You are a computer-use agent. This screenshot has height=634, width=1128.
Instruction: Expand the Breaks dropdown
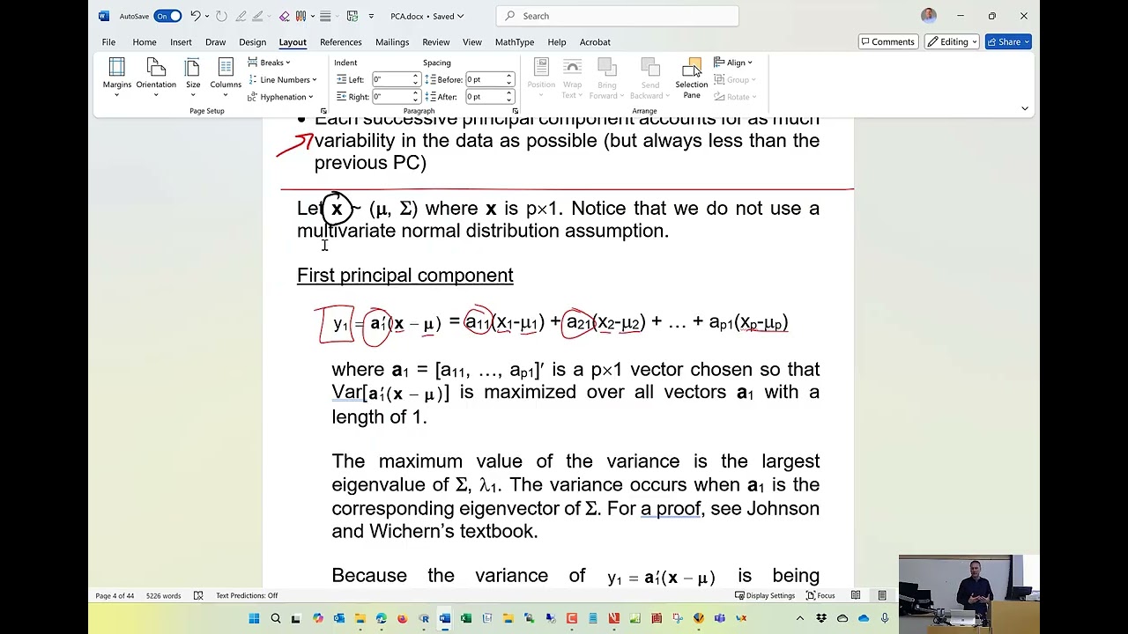pyautogui.click(x=270, y=63)
